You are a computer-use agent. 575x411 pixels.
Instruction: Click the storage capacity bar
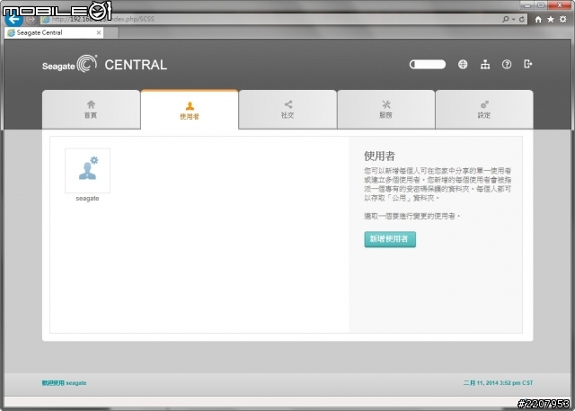pos(428,65)
